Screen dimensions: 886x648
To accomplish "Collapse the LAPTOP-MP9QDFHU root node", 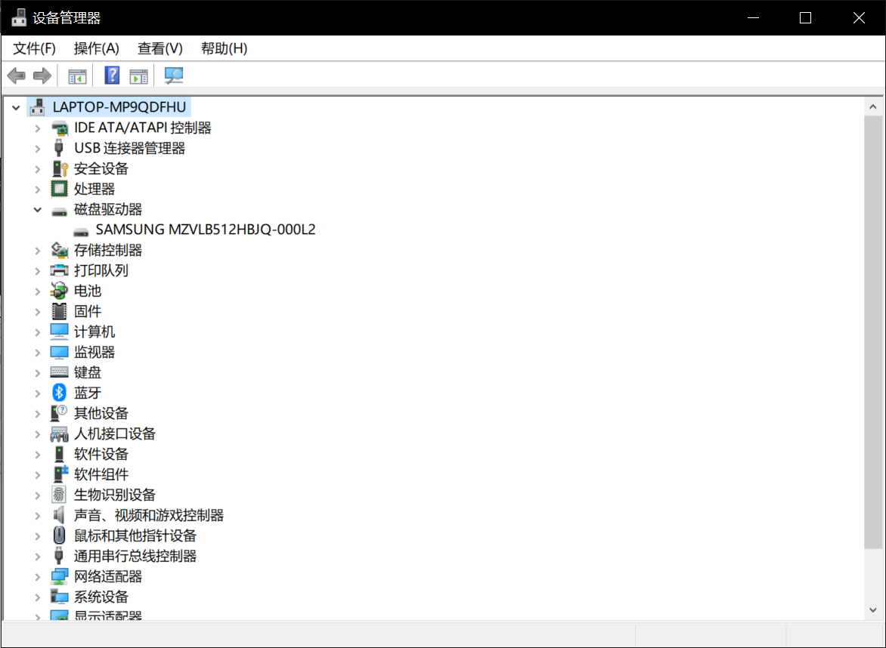I will click(16, 106).
